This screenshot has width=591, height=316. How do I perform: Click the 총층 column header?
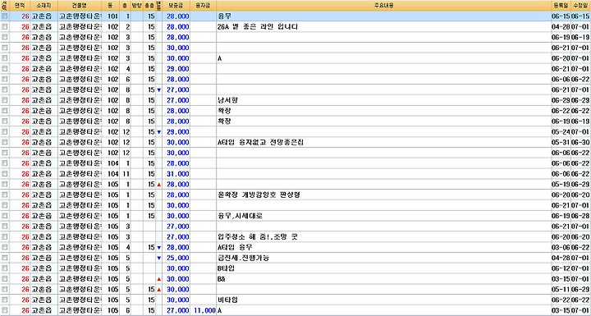(x=149, y=6)
